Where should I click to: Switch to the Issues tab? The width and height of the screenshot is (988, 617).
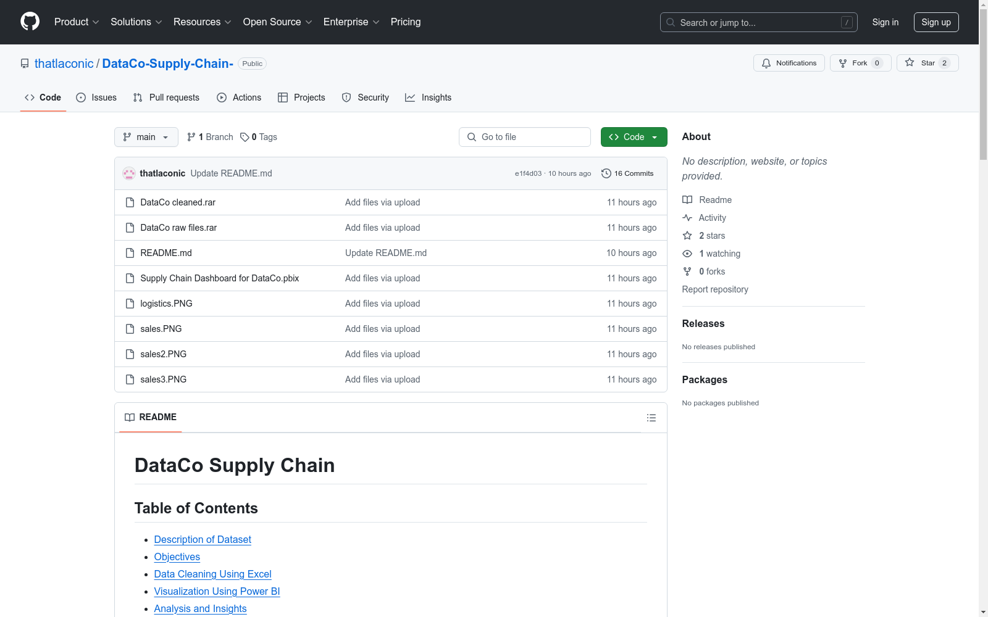click(x=96, y=97)
